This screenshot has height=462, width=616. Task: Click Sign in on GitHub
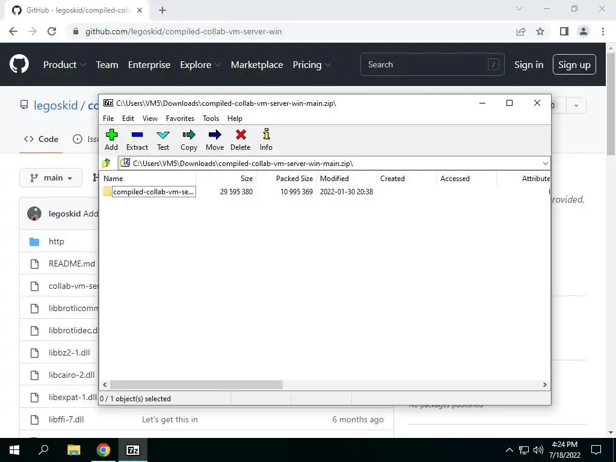529,64
